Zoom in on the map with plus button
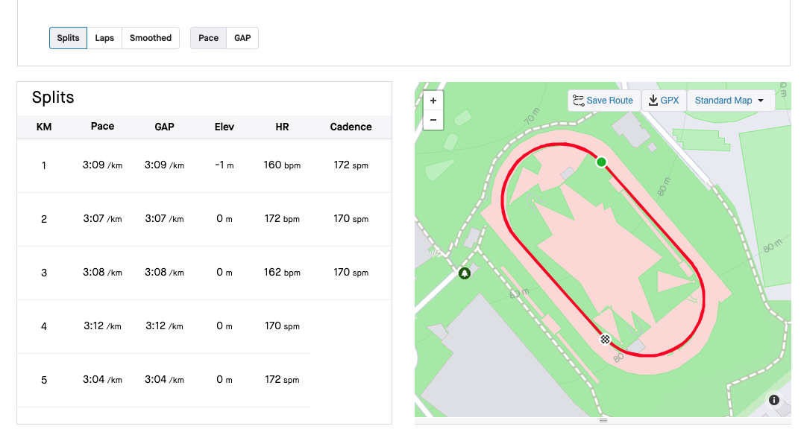801x435 pixels. [433, 101]
